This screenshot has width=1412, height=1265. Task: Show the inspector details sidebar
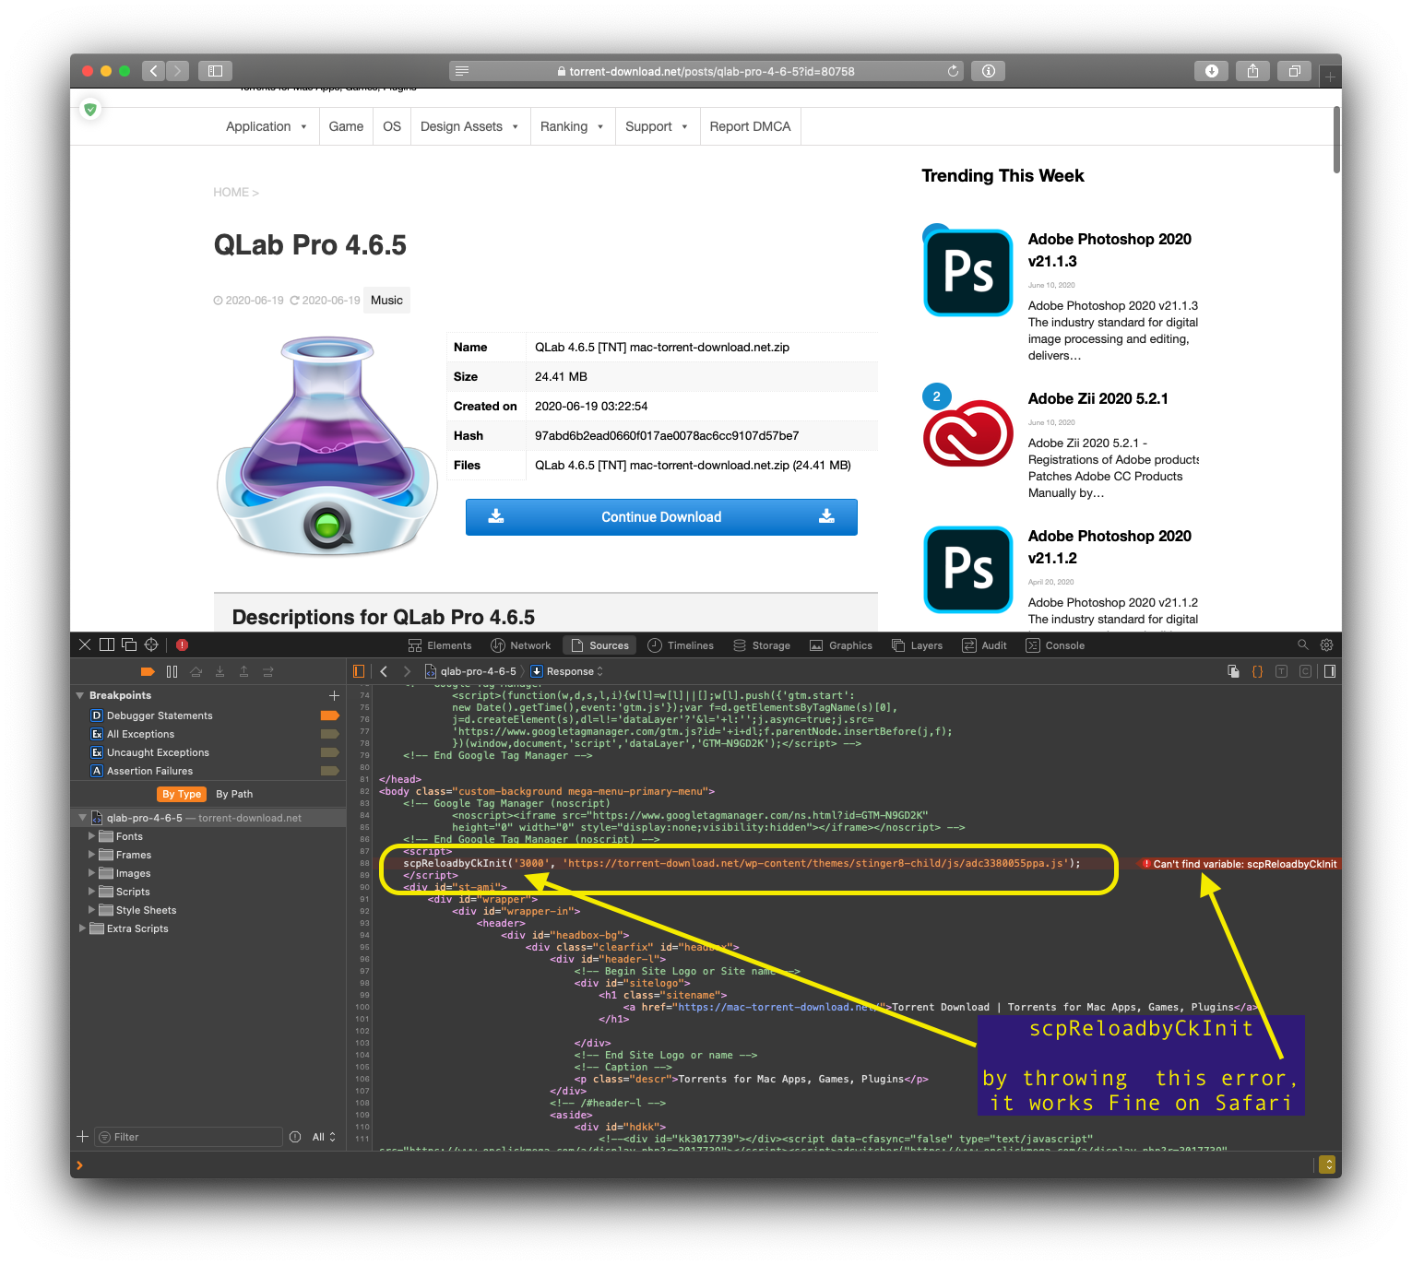pos(1329,671)
